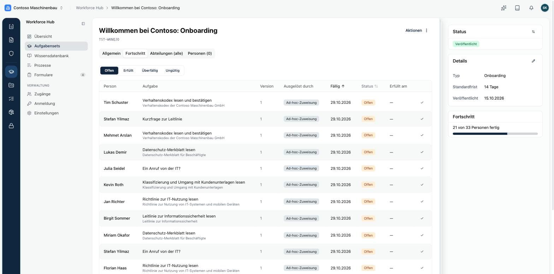Select the graduation cap module in the rail
The width and height of the screenshot is (554, 274).
coord(11,72)
